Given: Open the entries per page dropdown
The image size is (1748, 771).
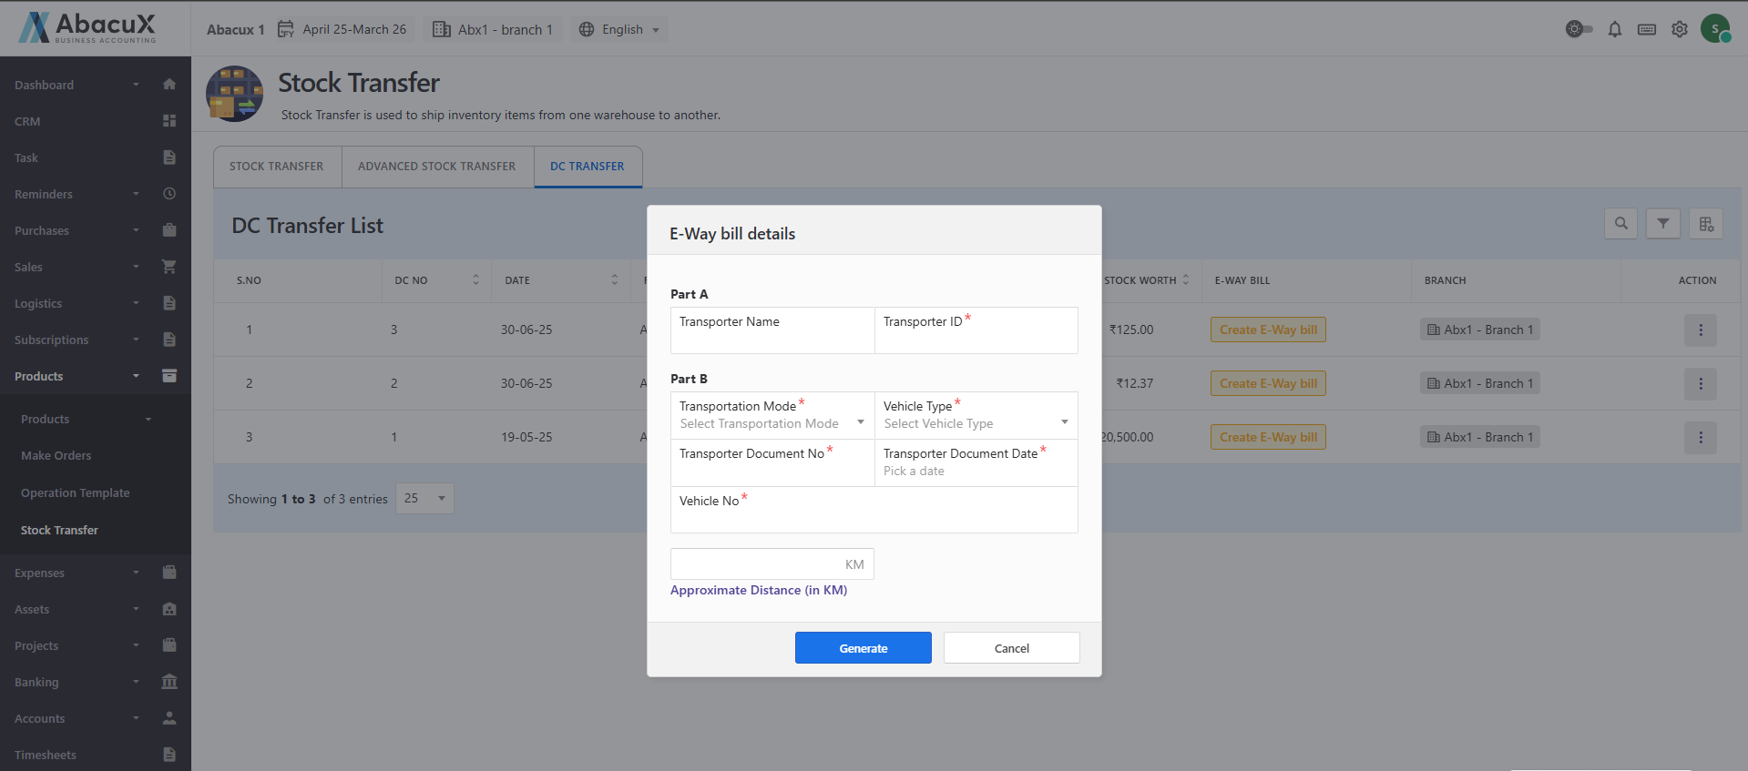Looking at the screenshot, I should 424,499.
